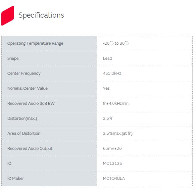Select the Area of Distortion label
The image size is (193, 193).
click(24, 133)
